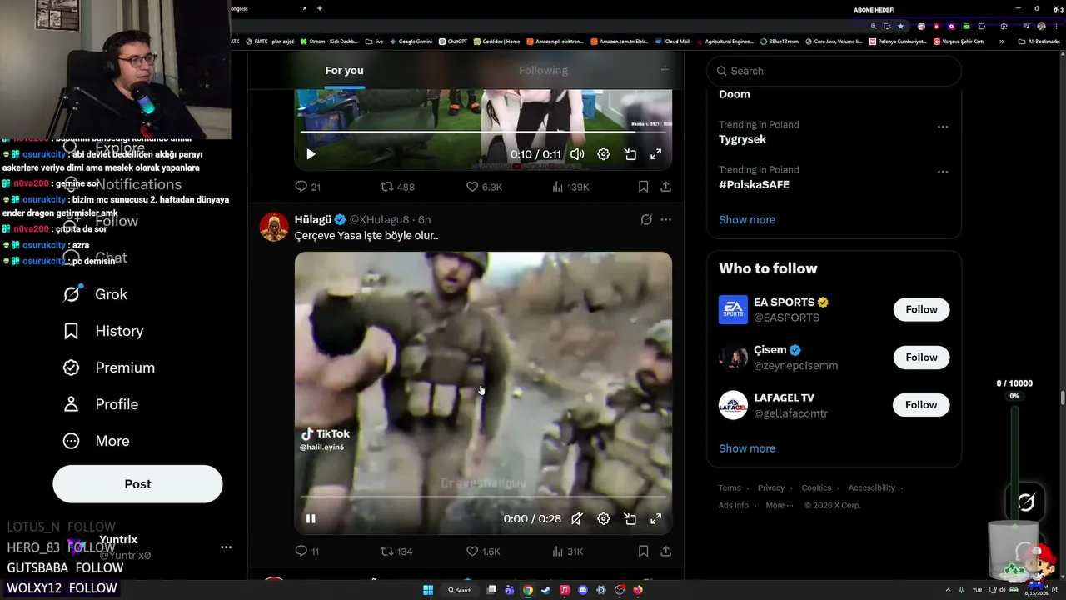Open the History bookmark icon in sidebar
Image resolution: width=1066 pixels, height=600 pixels.
click(72, 331)
